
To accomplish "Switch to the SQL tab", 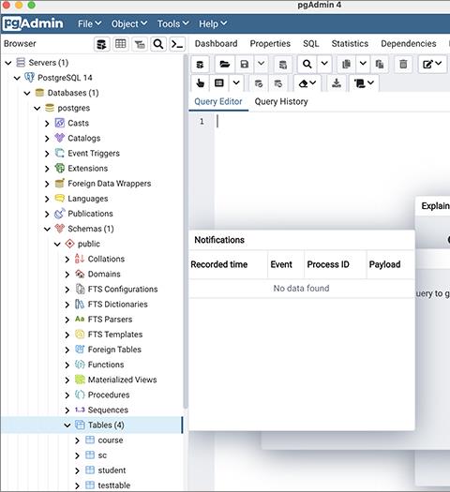I will click(x=311, y=44).
